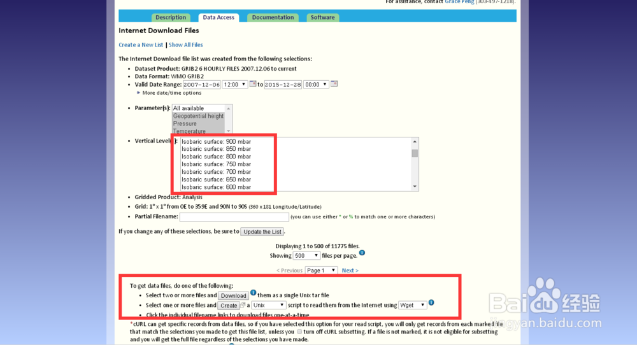This screenshot has height=345, width=637.
Task: Open the Wget download tool dropdown
Action: (x=412, y=306)
